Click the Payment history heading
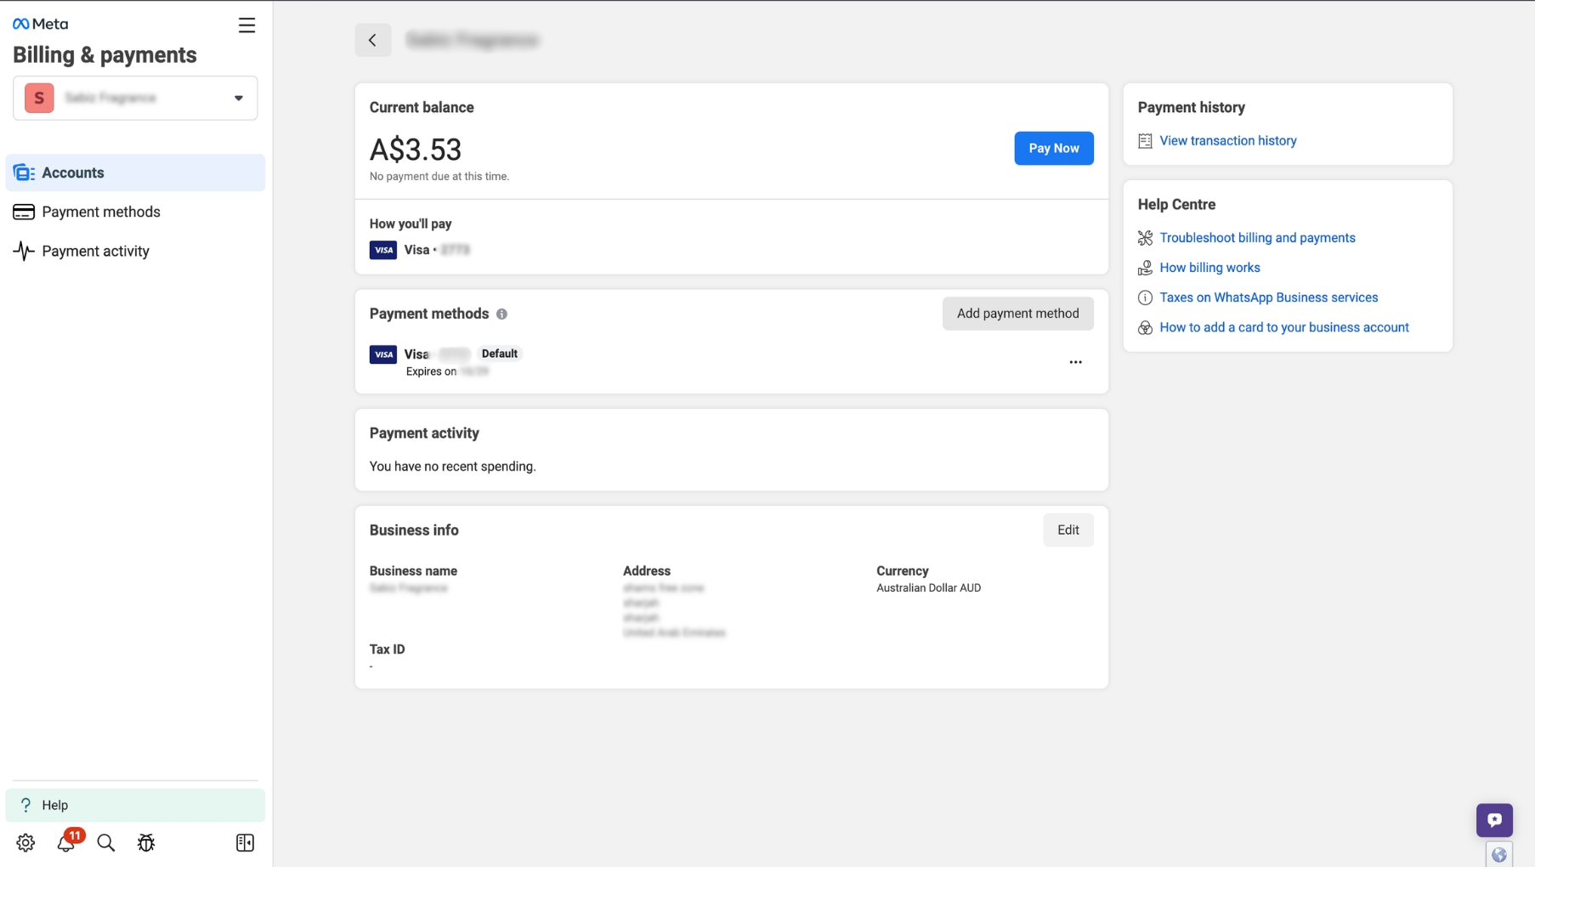The image size is (1586, 918). click(x=1191, y=108)
